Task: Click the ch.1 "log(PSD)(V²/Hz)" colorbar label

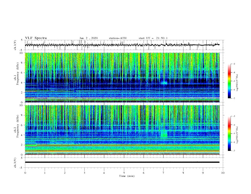Action: (x=237, y=83)
